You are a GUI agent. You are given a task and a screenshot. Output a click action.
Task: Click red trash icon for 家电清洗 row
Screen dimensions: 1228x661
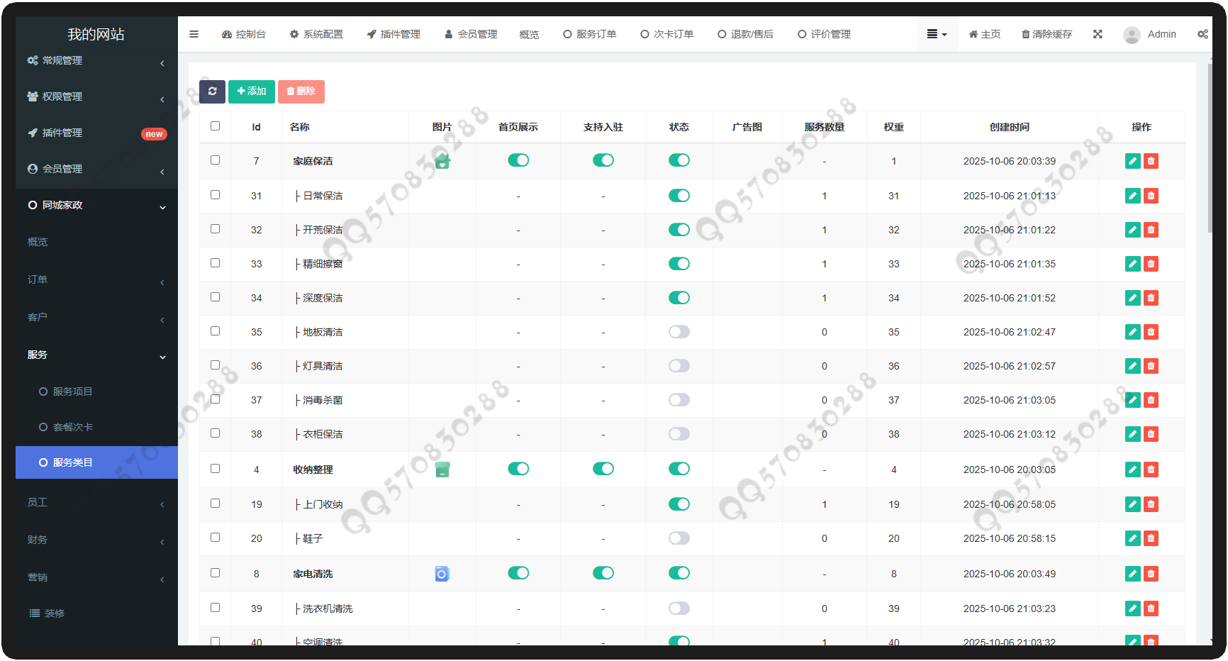pos(1151,574)
